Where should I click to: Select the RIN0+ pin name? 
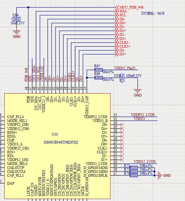click(x=12, y=133)
